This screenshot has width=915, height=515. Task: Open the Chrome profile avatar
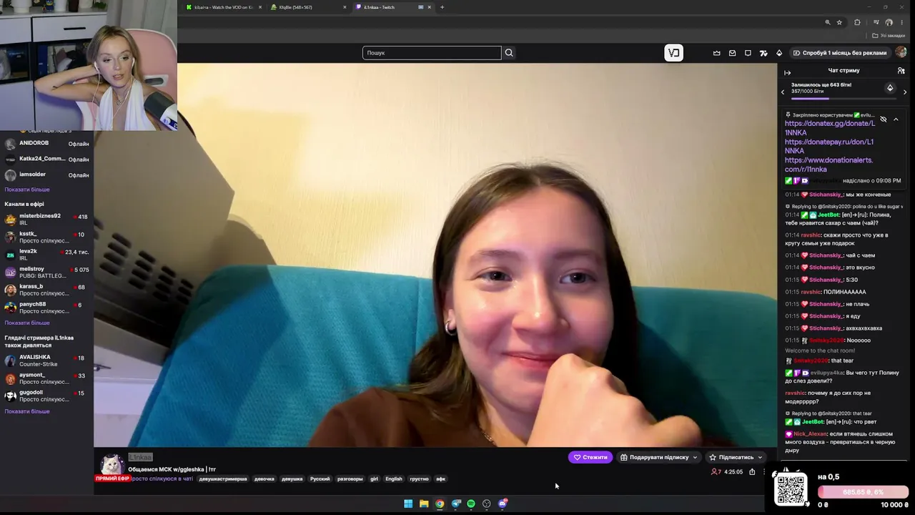tap(889, 22)
